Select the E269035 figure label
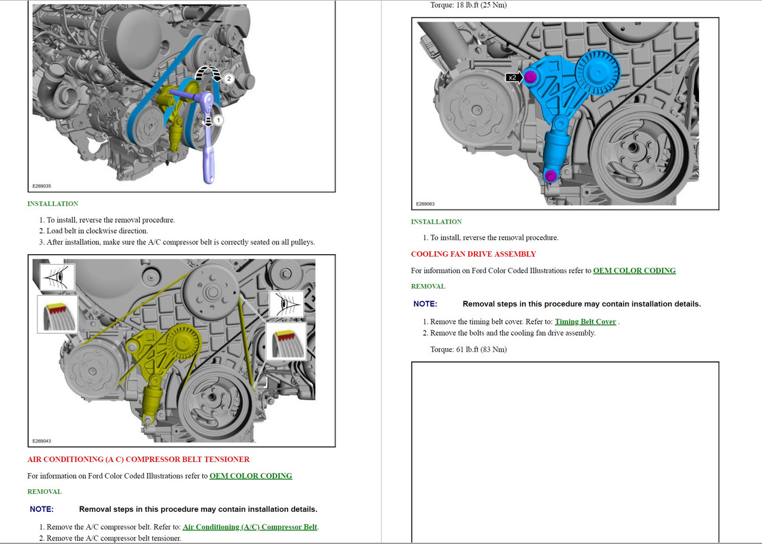This screenshot has width=762, height=544. click(42, 186)
